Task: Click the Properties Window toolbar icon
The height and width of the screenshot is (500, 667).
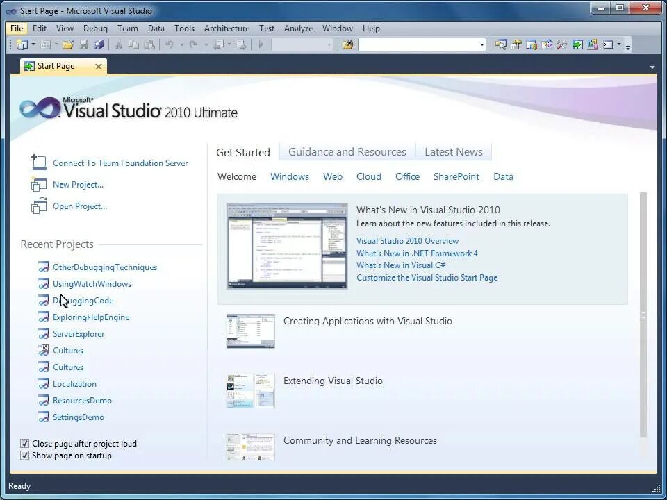Action: click(x=516, y=44)
